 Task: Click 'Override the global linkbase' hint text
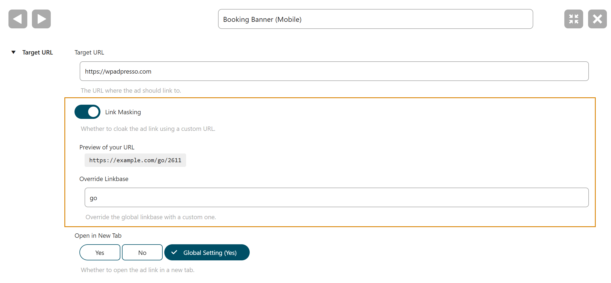151,217
